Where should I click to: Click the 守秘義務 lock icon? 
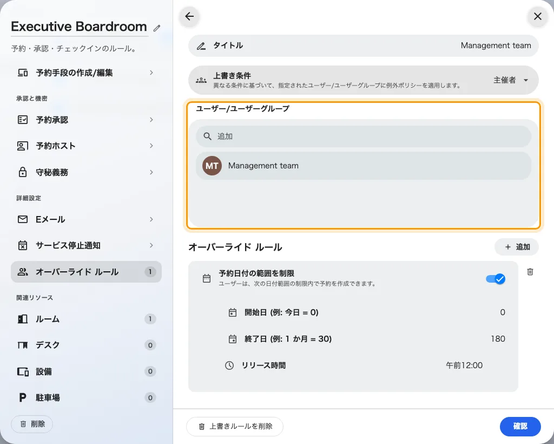coord(23,172)
